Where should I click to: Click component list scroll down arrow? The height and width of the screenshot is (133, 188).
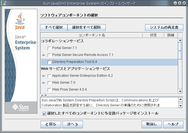180,91
